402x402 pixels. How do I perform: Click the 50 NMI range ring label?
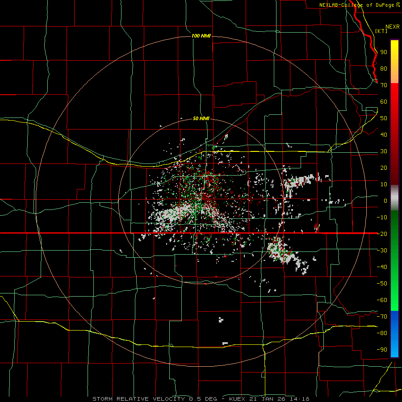point(201,118)
